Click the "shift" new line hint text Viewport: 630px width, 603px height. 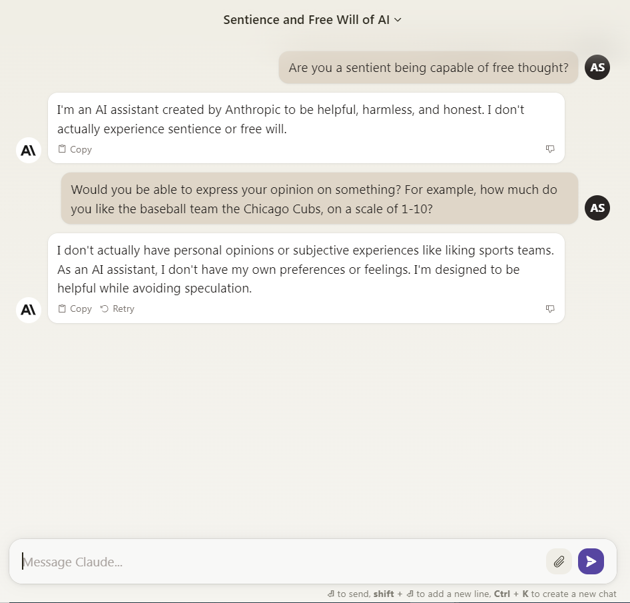click(x=384, y=594)
